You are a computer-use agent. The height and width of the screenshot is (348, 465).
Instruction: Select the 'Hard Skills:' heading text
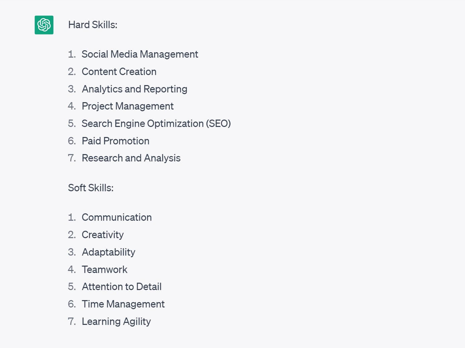pos(93,25)
